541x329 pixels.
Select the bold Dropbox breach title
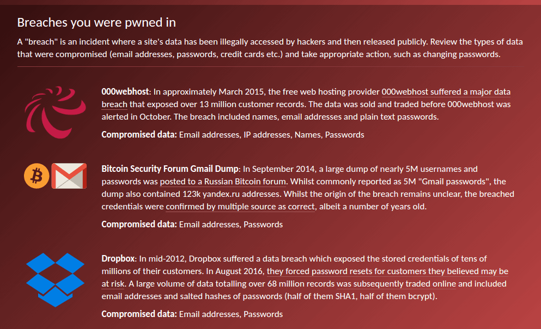coord(118,259)
